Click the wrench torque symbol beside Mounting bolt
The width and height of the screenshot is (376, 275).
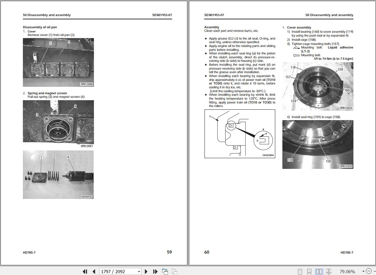pyautogui.click(x=296, y=55)
